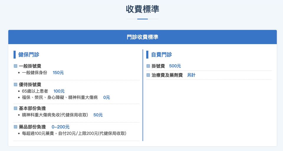Click the 50元 basic copayment amount
The image size is (283, 151).
click(x=98, y=115)
